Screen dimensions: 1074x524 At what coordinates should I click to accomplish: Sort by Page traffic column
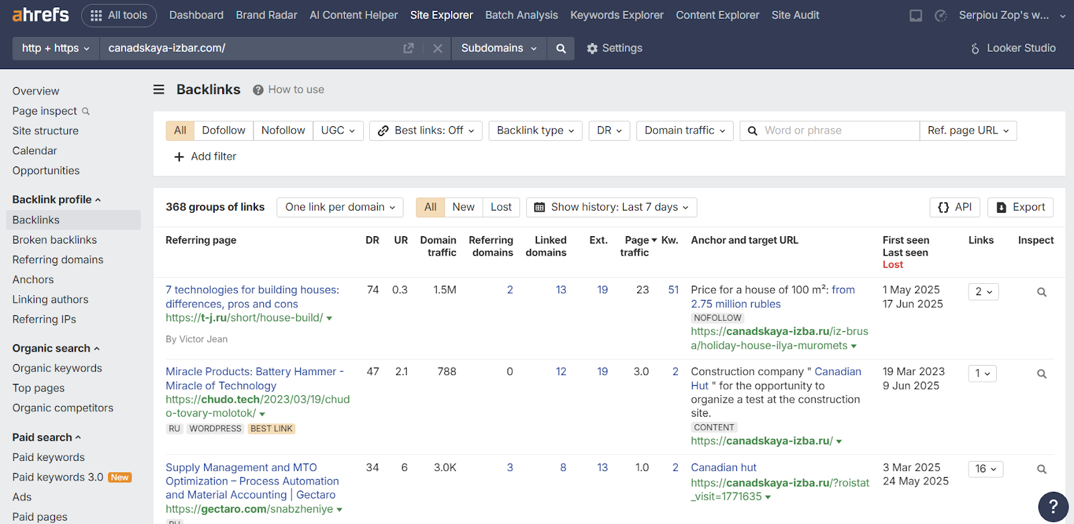point(638,246)
